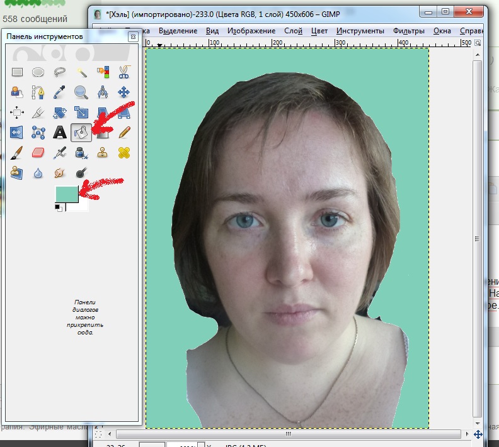Select the Cage Transform tool
The width and height of the screenshot is (499, 447).
[38, 133]
